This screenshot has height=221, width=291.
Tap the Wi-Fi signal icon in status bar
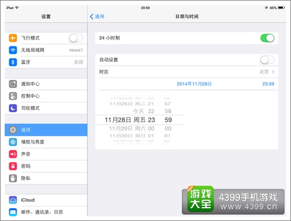(x=17, y=8)
